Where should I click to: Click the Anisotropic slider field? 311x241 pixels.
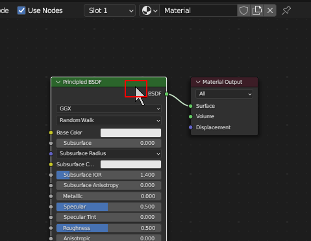click(108, 238)
